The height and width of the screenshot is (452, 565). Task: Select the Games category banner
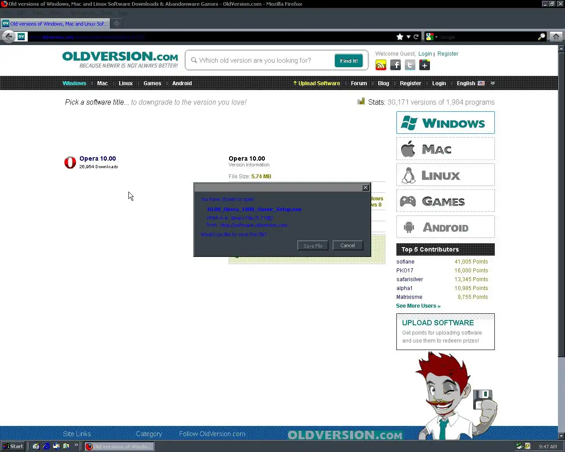click(445, 201)
